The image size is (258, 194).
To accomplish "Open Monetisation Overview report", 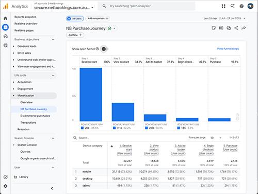I will tap(26, 102).
